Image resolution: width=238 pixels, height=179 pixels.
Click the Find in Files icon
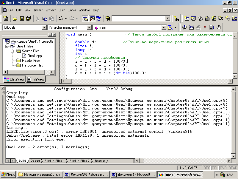click(108, 18)
